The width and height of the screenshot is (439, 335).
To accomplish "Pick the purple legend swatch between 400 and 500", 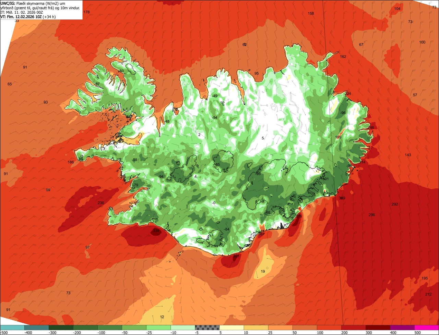I will tap(402, 327).
